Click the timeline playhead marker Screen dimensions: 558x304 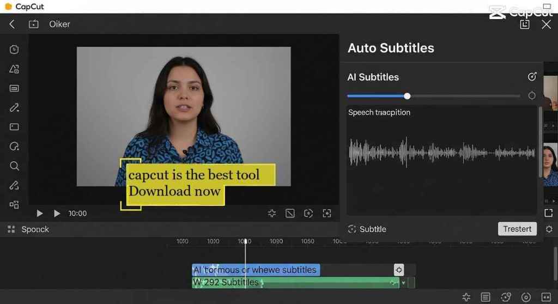245,241
